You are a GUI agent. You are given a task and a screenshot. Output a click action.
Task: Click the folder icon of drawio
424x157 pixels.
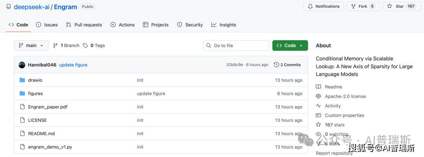click(x=22, y=80)
